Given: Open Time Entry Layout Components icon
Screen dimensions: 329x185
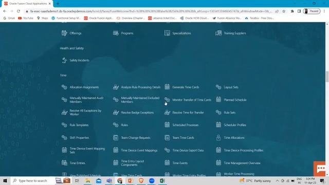Looking at the screenshot, I should coord(116,163).
